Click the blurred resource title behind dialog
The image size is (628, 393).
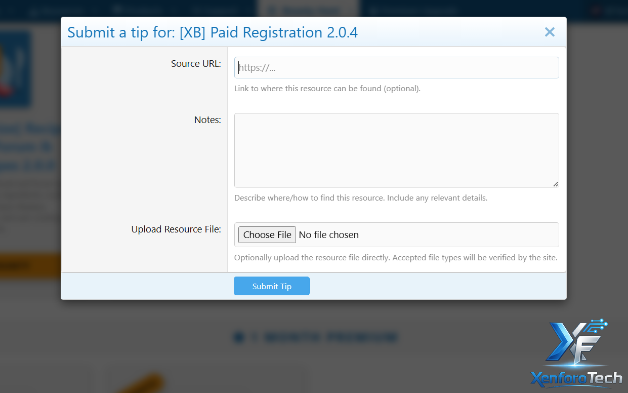pyautogui.click(x=30, y=147)
